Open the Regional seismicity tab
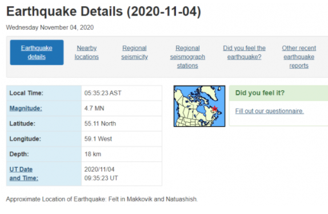 coord(134,53)
